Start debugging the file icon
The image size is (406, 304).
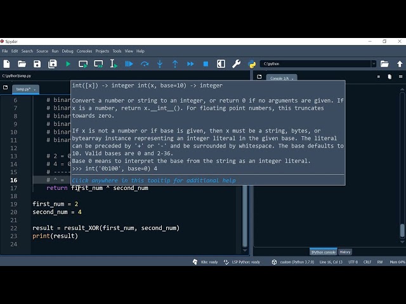(129, 64)
